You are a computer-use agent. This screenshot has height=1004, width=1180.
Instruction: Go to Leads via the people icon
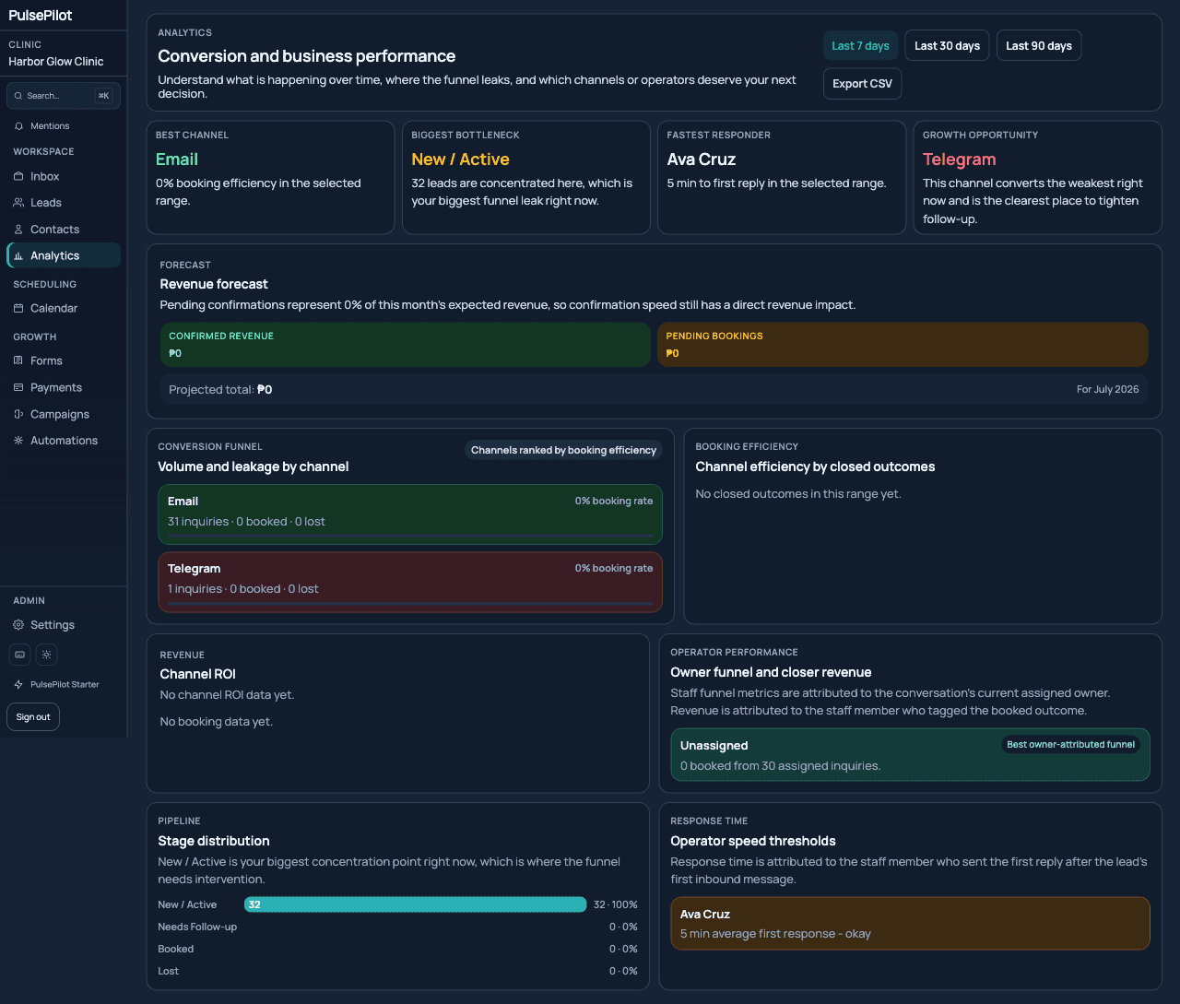[18, 203]
